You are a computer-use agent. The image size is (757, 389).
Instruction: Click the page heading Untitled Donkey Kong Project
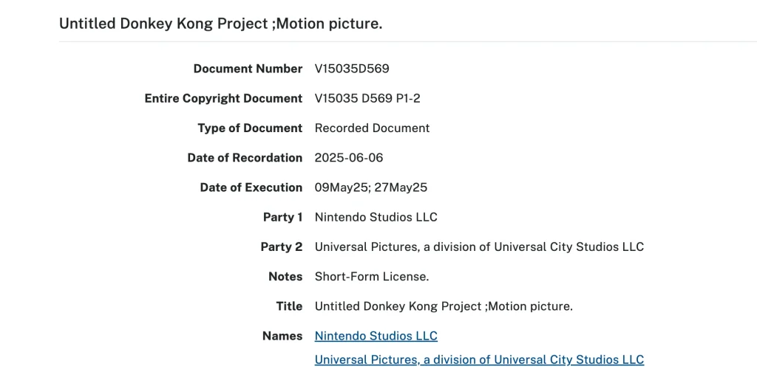pos(220,24)
